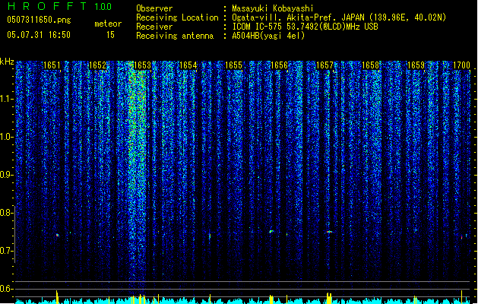Click the 1700 time axis label
The height and width of the screenshot is (304, 478).
(x=461, y=65)
